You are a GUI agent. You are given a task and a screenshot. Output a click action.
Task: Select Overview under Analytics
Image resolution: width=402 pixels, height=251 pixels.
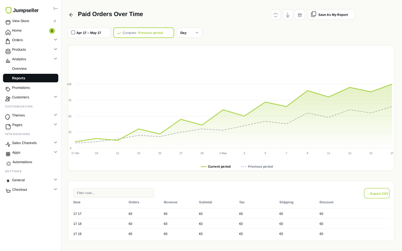coord(19,69)
